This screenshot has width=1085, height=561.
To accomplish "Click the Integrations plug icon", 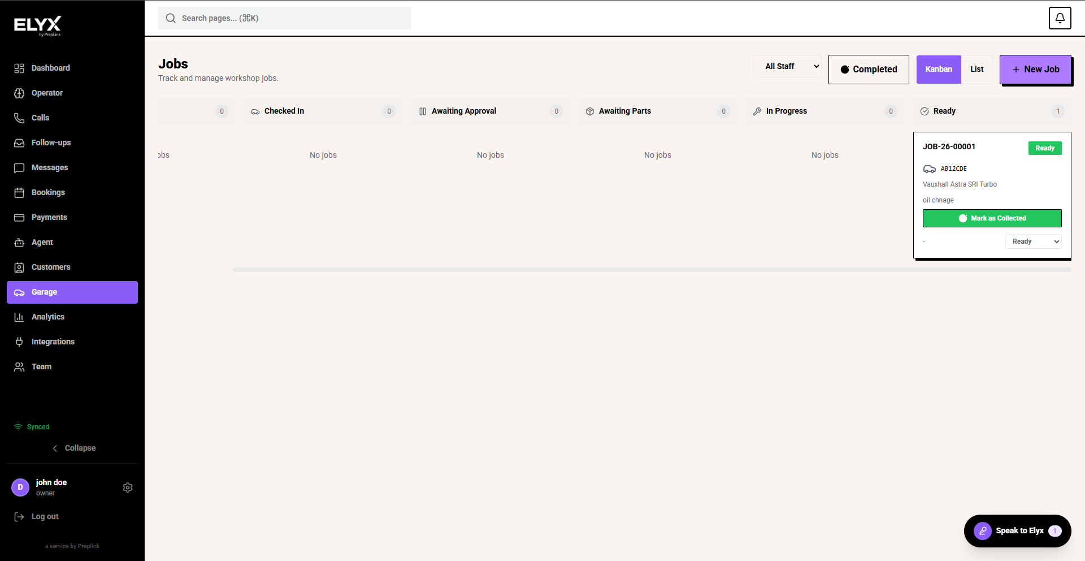I will 19,342.
